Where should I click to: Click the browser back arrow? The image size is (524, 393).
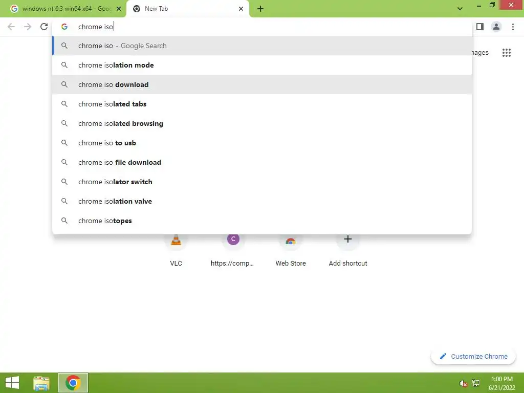coord(11,27)
